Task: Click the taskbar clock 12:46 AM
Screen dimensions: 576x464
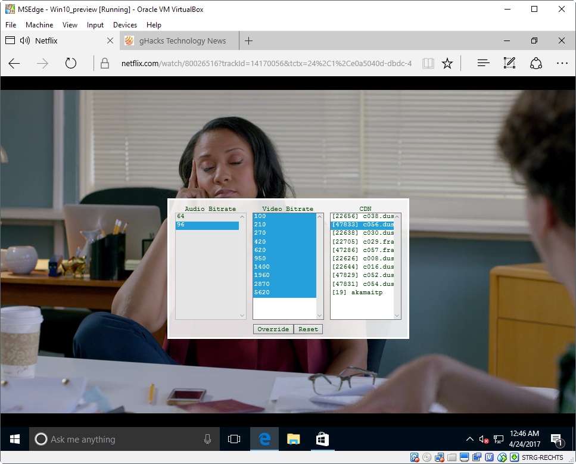Action: tap(524, 438)
